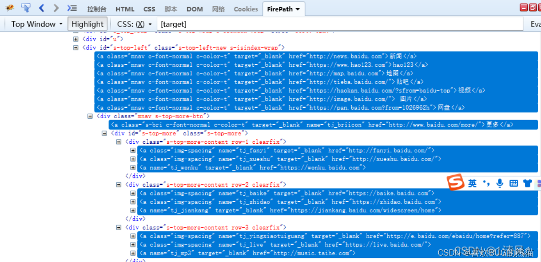
Task: Toggle the Sogou punctuation mode icon
Action: (x=487, y=183)
